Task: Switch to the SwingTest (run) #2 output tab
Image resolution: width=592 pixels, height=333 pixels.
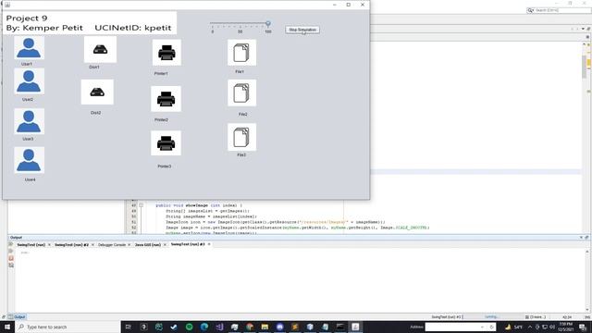Action: coord(71,244)
